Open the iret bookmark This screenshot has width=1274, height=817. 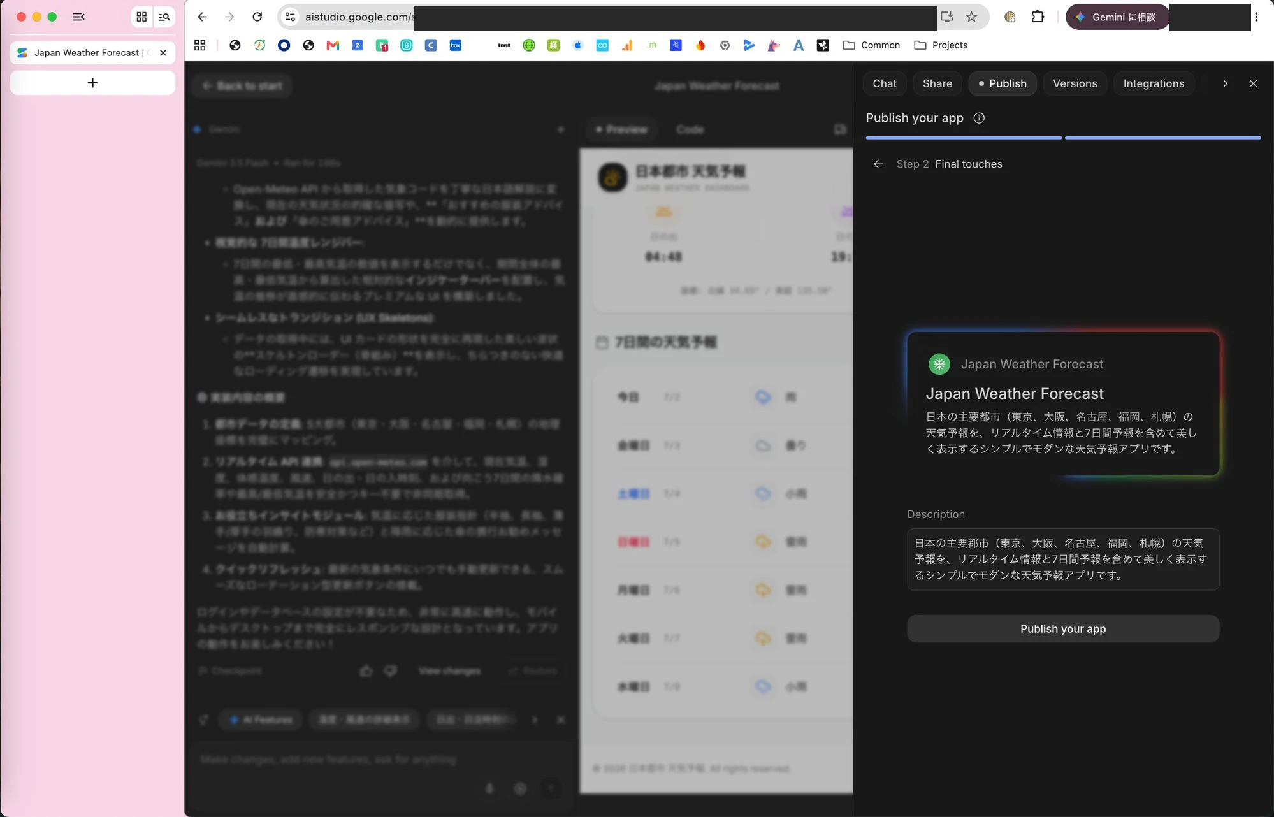coord(504,45)
